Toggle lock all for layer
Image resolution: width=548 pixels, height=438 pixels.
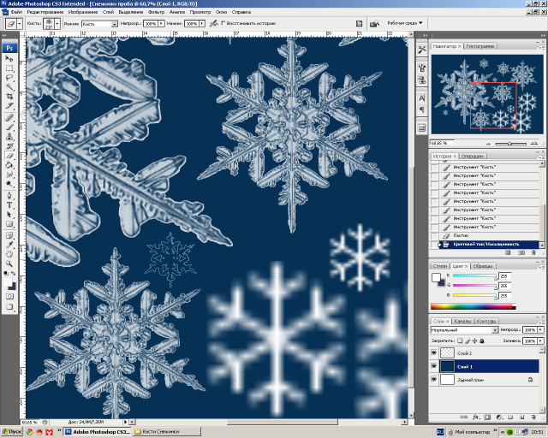click(x=481, y=340)
